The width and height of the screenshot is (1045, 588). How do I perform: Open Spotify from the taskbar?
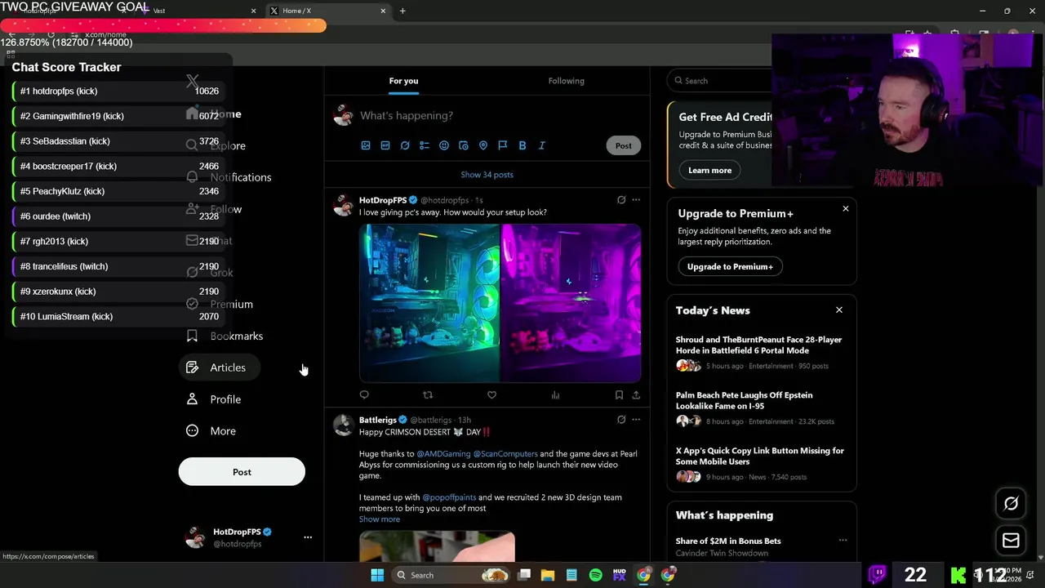[x=596, y=575]
